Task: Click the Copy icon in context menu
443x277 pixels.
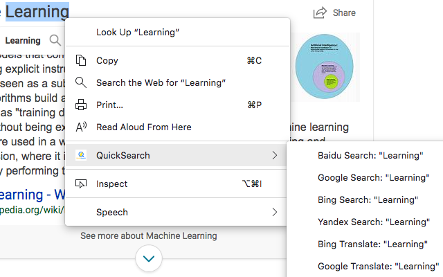Action: pos(81,60)
